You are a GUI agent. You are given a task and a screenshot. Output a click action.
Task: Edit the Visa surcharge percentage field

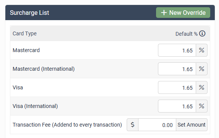[x=177, y=88]
